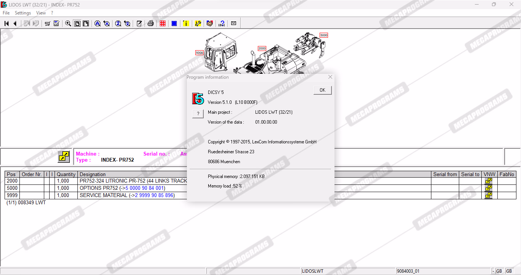Click the Order Nr. column header
This screenshot has height=275, width=521.
point(32,174)
